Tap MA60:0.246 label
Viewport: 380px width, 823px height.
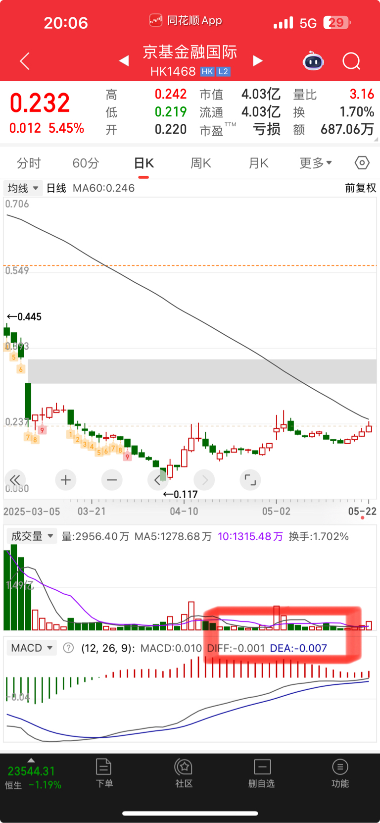pyautogui.click(x=103, y=188)
